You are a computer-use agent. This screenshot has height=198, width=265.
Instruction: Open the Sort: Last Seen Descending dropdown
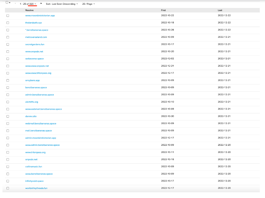(62, 4)
